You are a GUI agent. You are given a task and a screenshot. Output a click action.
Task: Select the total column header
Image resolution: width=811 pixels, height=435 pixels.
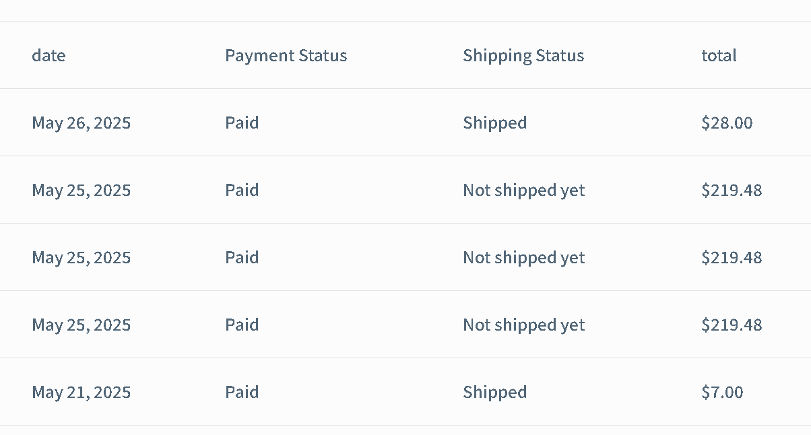pos(719,55)
